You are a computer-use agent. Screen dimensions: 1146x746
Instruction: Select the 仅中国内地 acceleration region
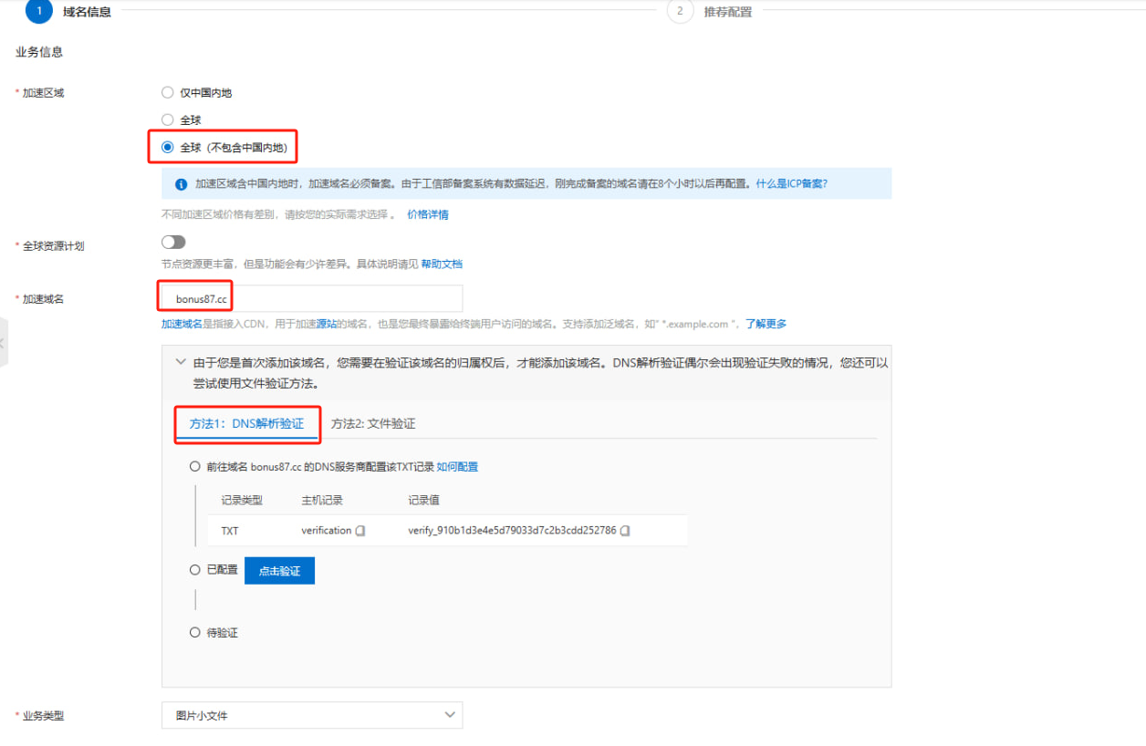pyautogui.click(x=167, y=92)
